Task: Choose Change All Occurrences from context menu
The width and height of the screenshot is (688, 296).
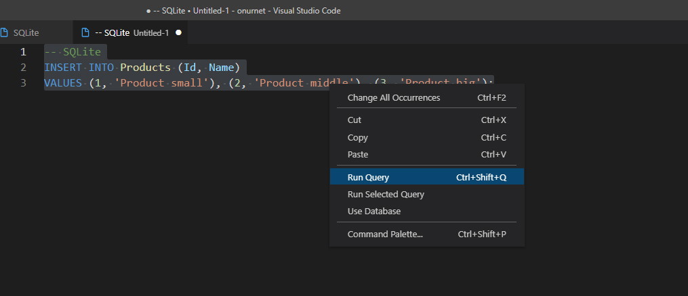Action: [x=426, y=98]
